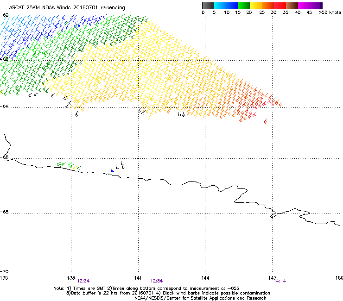Screen dimensions: 343x301
Task: Click the "-66" latitude label
Action: [x=4, y=157]
